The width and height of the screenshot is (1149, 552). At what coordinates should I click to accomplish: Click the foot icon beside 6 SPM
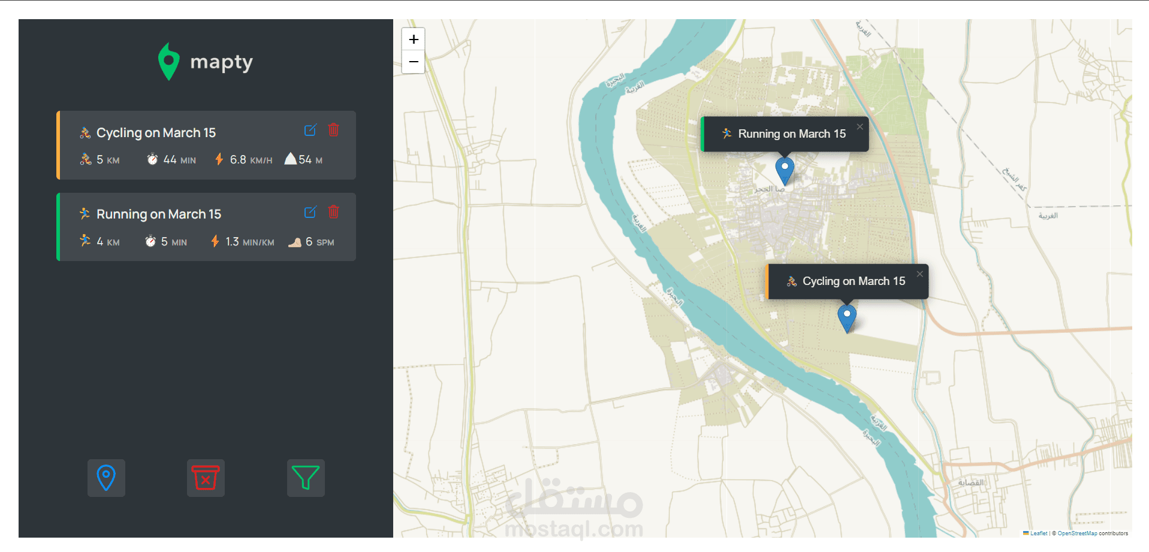295,242
